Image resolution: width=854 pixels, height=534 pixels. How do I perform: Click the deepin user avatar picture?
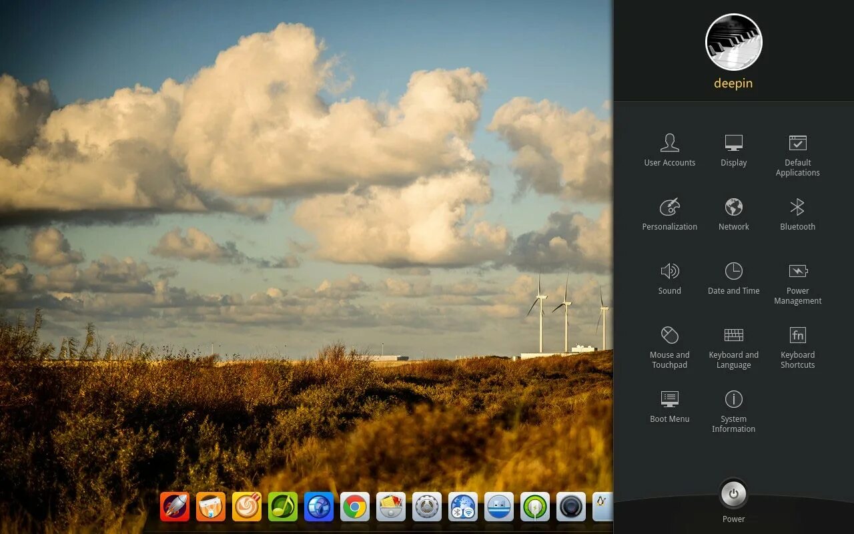[733, 42]
